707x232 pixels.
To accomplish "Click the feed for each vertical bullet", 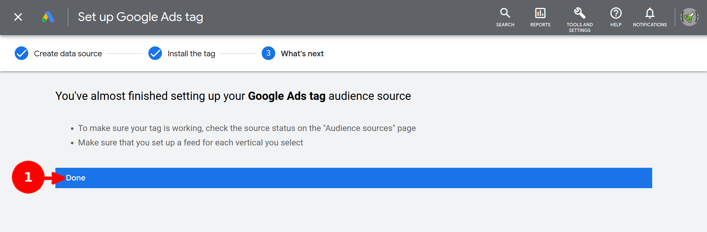I will coord(190,143).
